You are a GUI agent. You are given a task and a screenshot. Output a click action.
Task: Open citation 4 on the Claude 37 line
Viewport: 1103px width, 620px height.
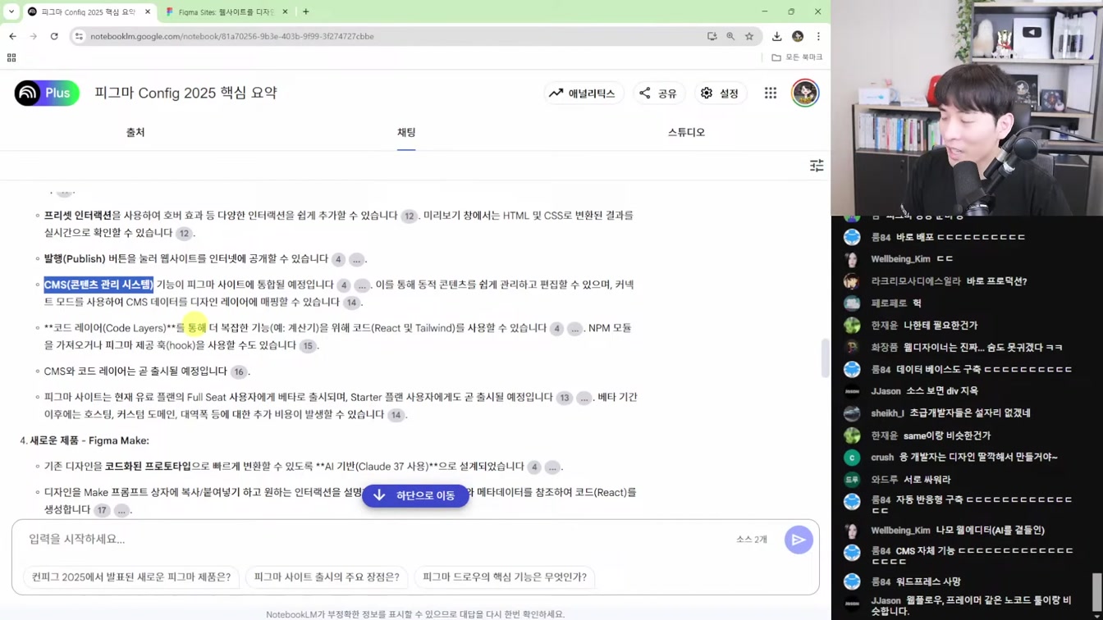pos(534,467)
